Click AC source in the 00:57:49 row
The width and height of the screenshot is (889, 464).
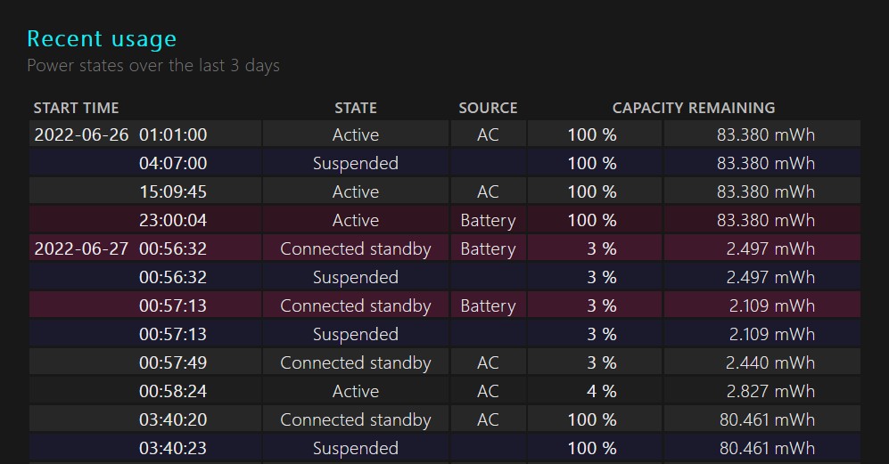tap(488, 362)
